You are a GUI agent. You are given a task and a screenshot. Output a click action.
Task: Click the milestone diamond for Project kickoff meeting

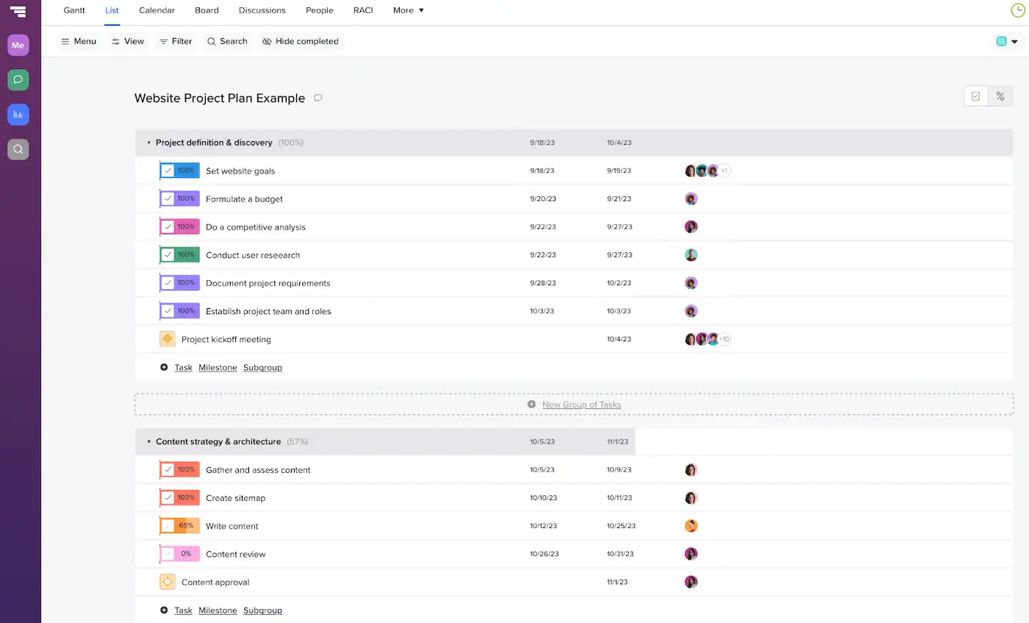(x=167, y=339)
